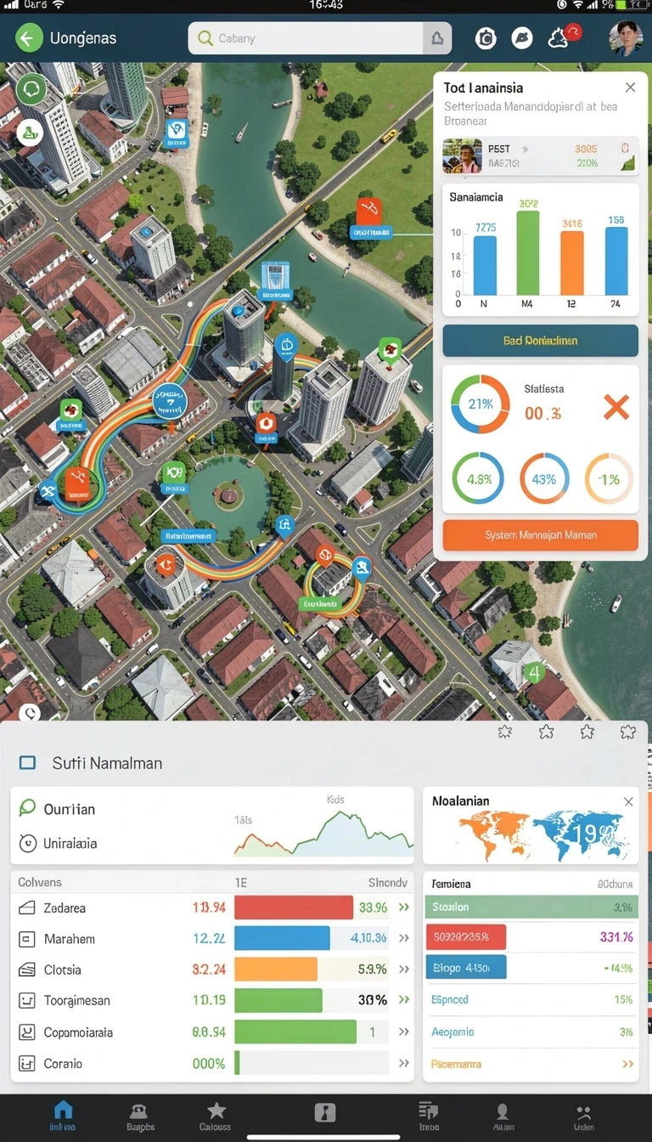The height and width of the screenshot is (1142, 652).
Task: Select the green square marker left of park
Action: pos(174,472)
